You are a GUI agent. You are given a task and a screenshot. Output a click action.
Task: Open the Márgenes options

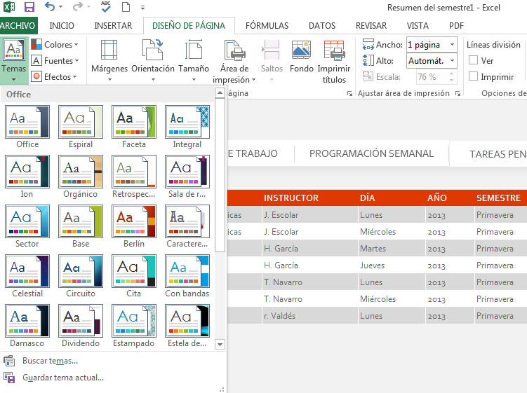[109, 60]
